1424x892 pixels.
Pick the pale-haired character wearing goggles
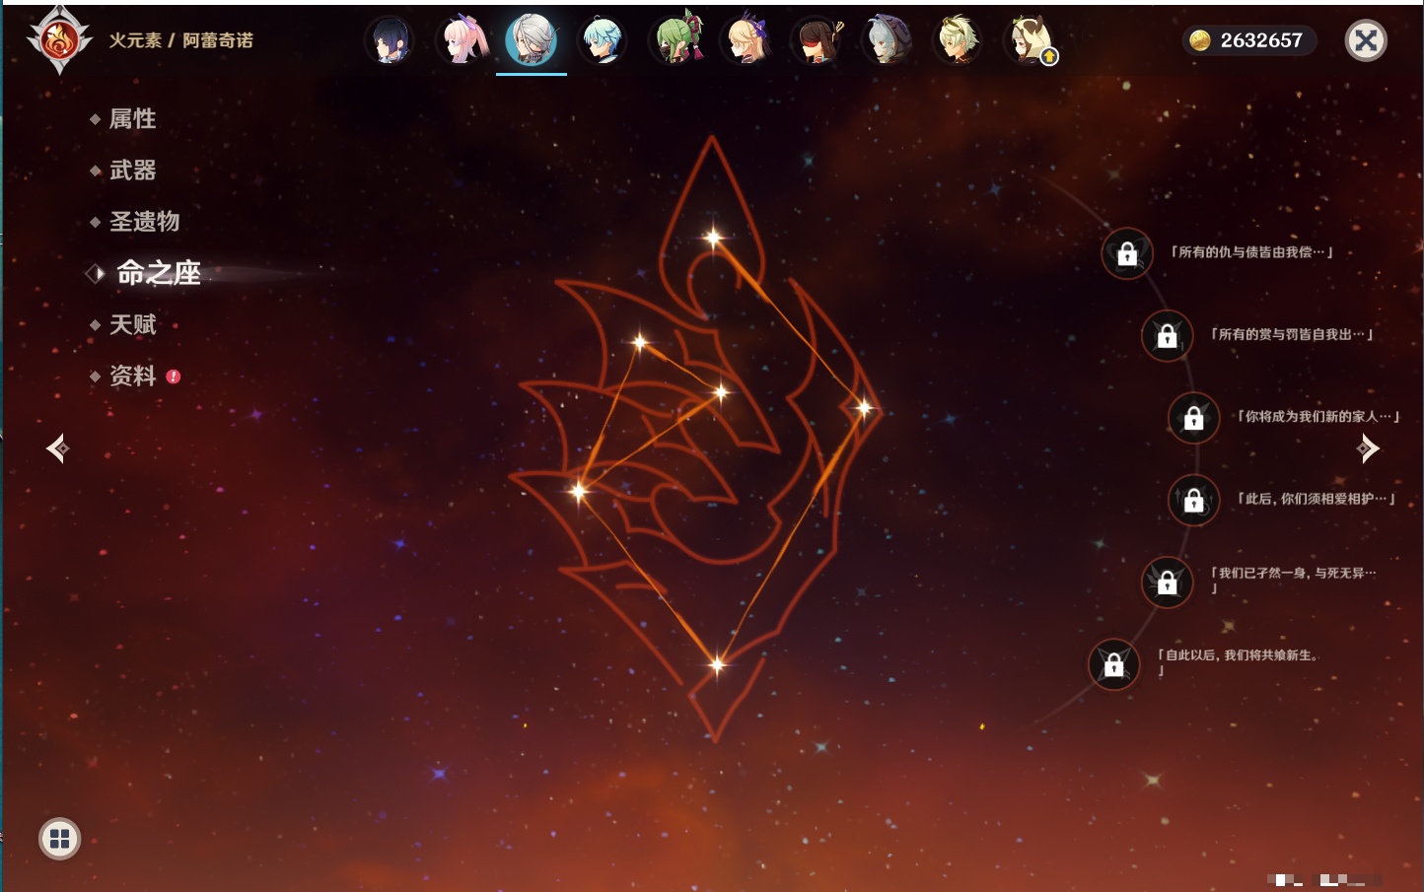coord(959,40)
